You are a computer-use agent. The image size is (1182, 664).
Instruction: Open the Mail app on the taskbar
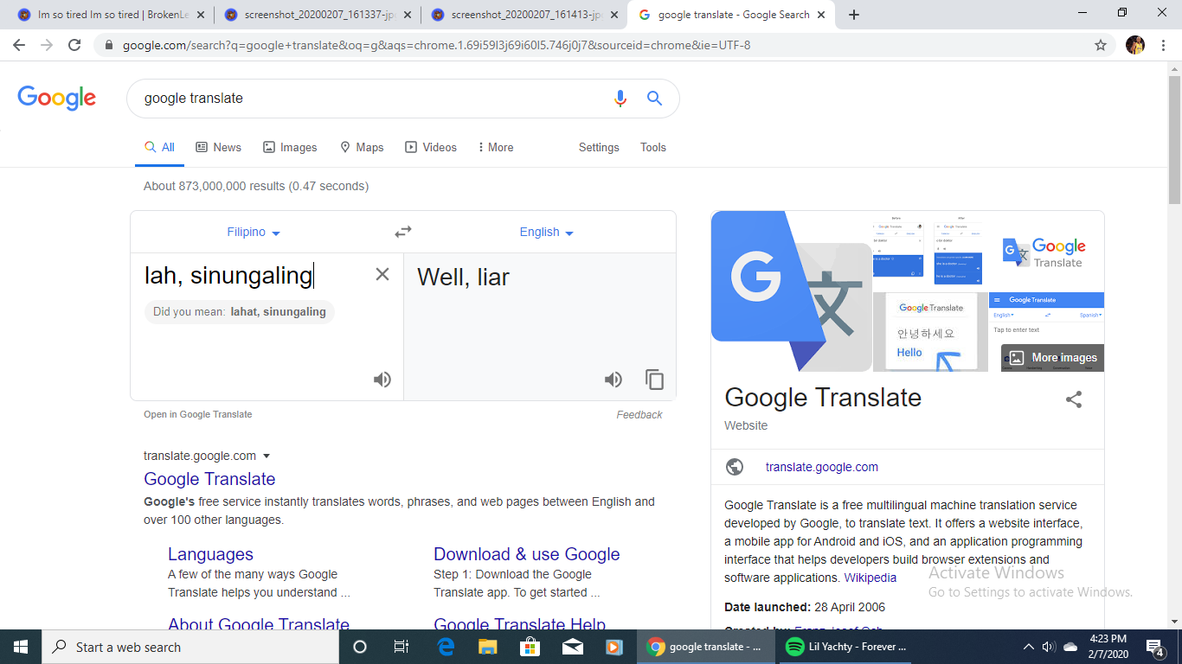[572, 647]
